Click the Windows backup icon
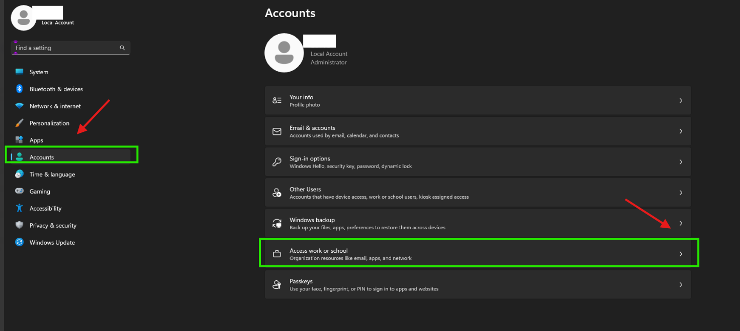The width and height of the screenshot is (740, 331). tap(277, 223)
